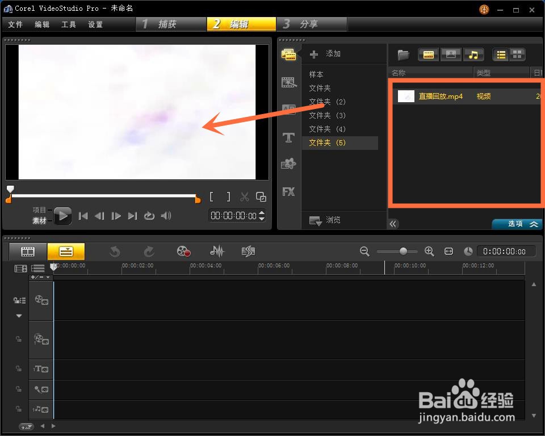Click the preview timecode field

click(x=233, y=216)
